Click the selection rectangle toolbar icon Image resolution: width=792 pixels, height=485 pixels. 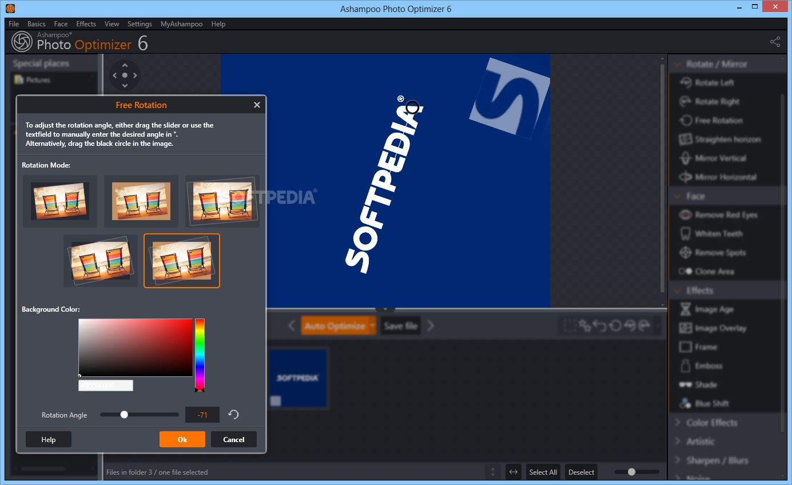click(570, 325)
